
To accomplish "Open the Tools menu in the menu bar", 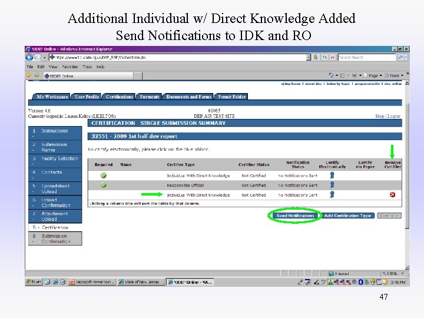I will (x=87, y=67).
